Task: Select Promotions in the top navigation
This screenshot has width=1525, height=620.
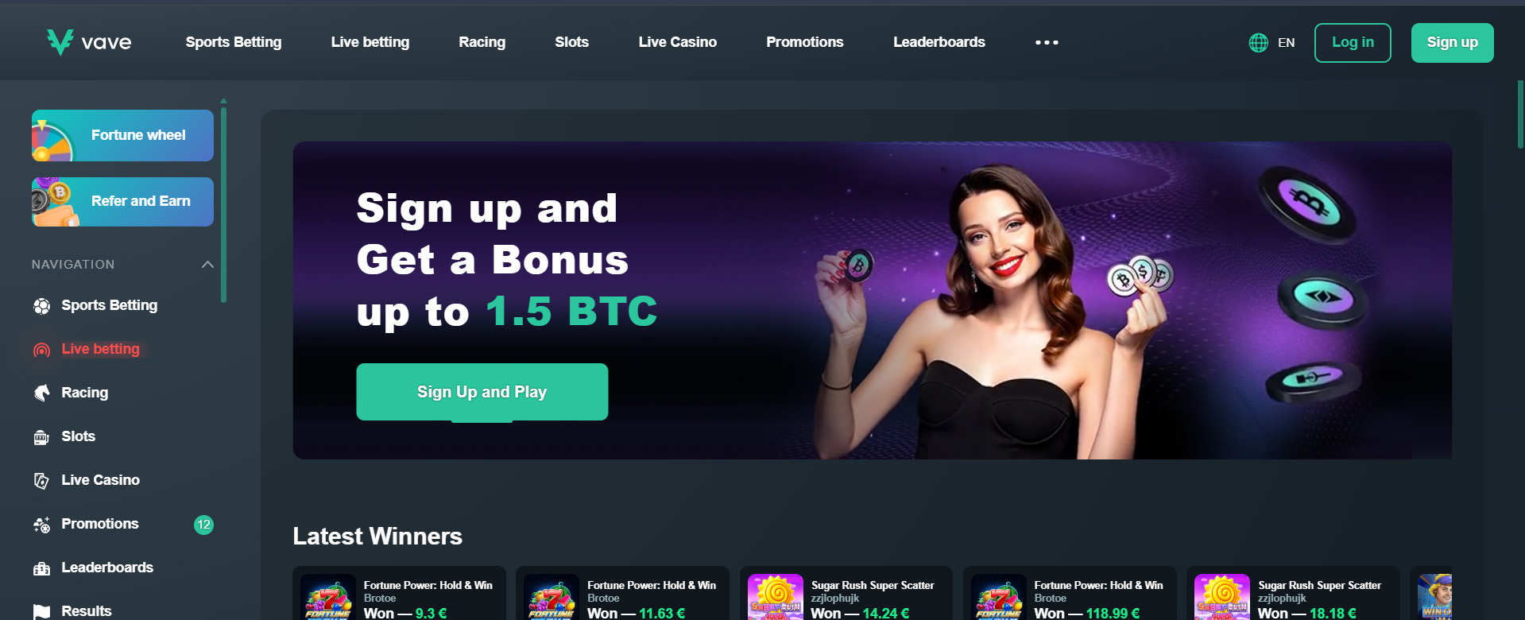Action: click(x=805, y=42)
